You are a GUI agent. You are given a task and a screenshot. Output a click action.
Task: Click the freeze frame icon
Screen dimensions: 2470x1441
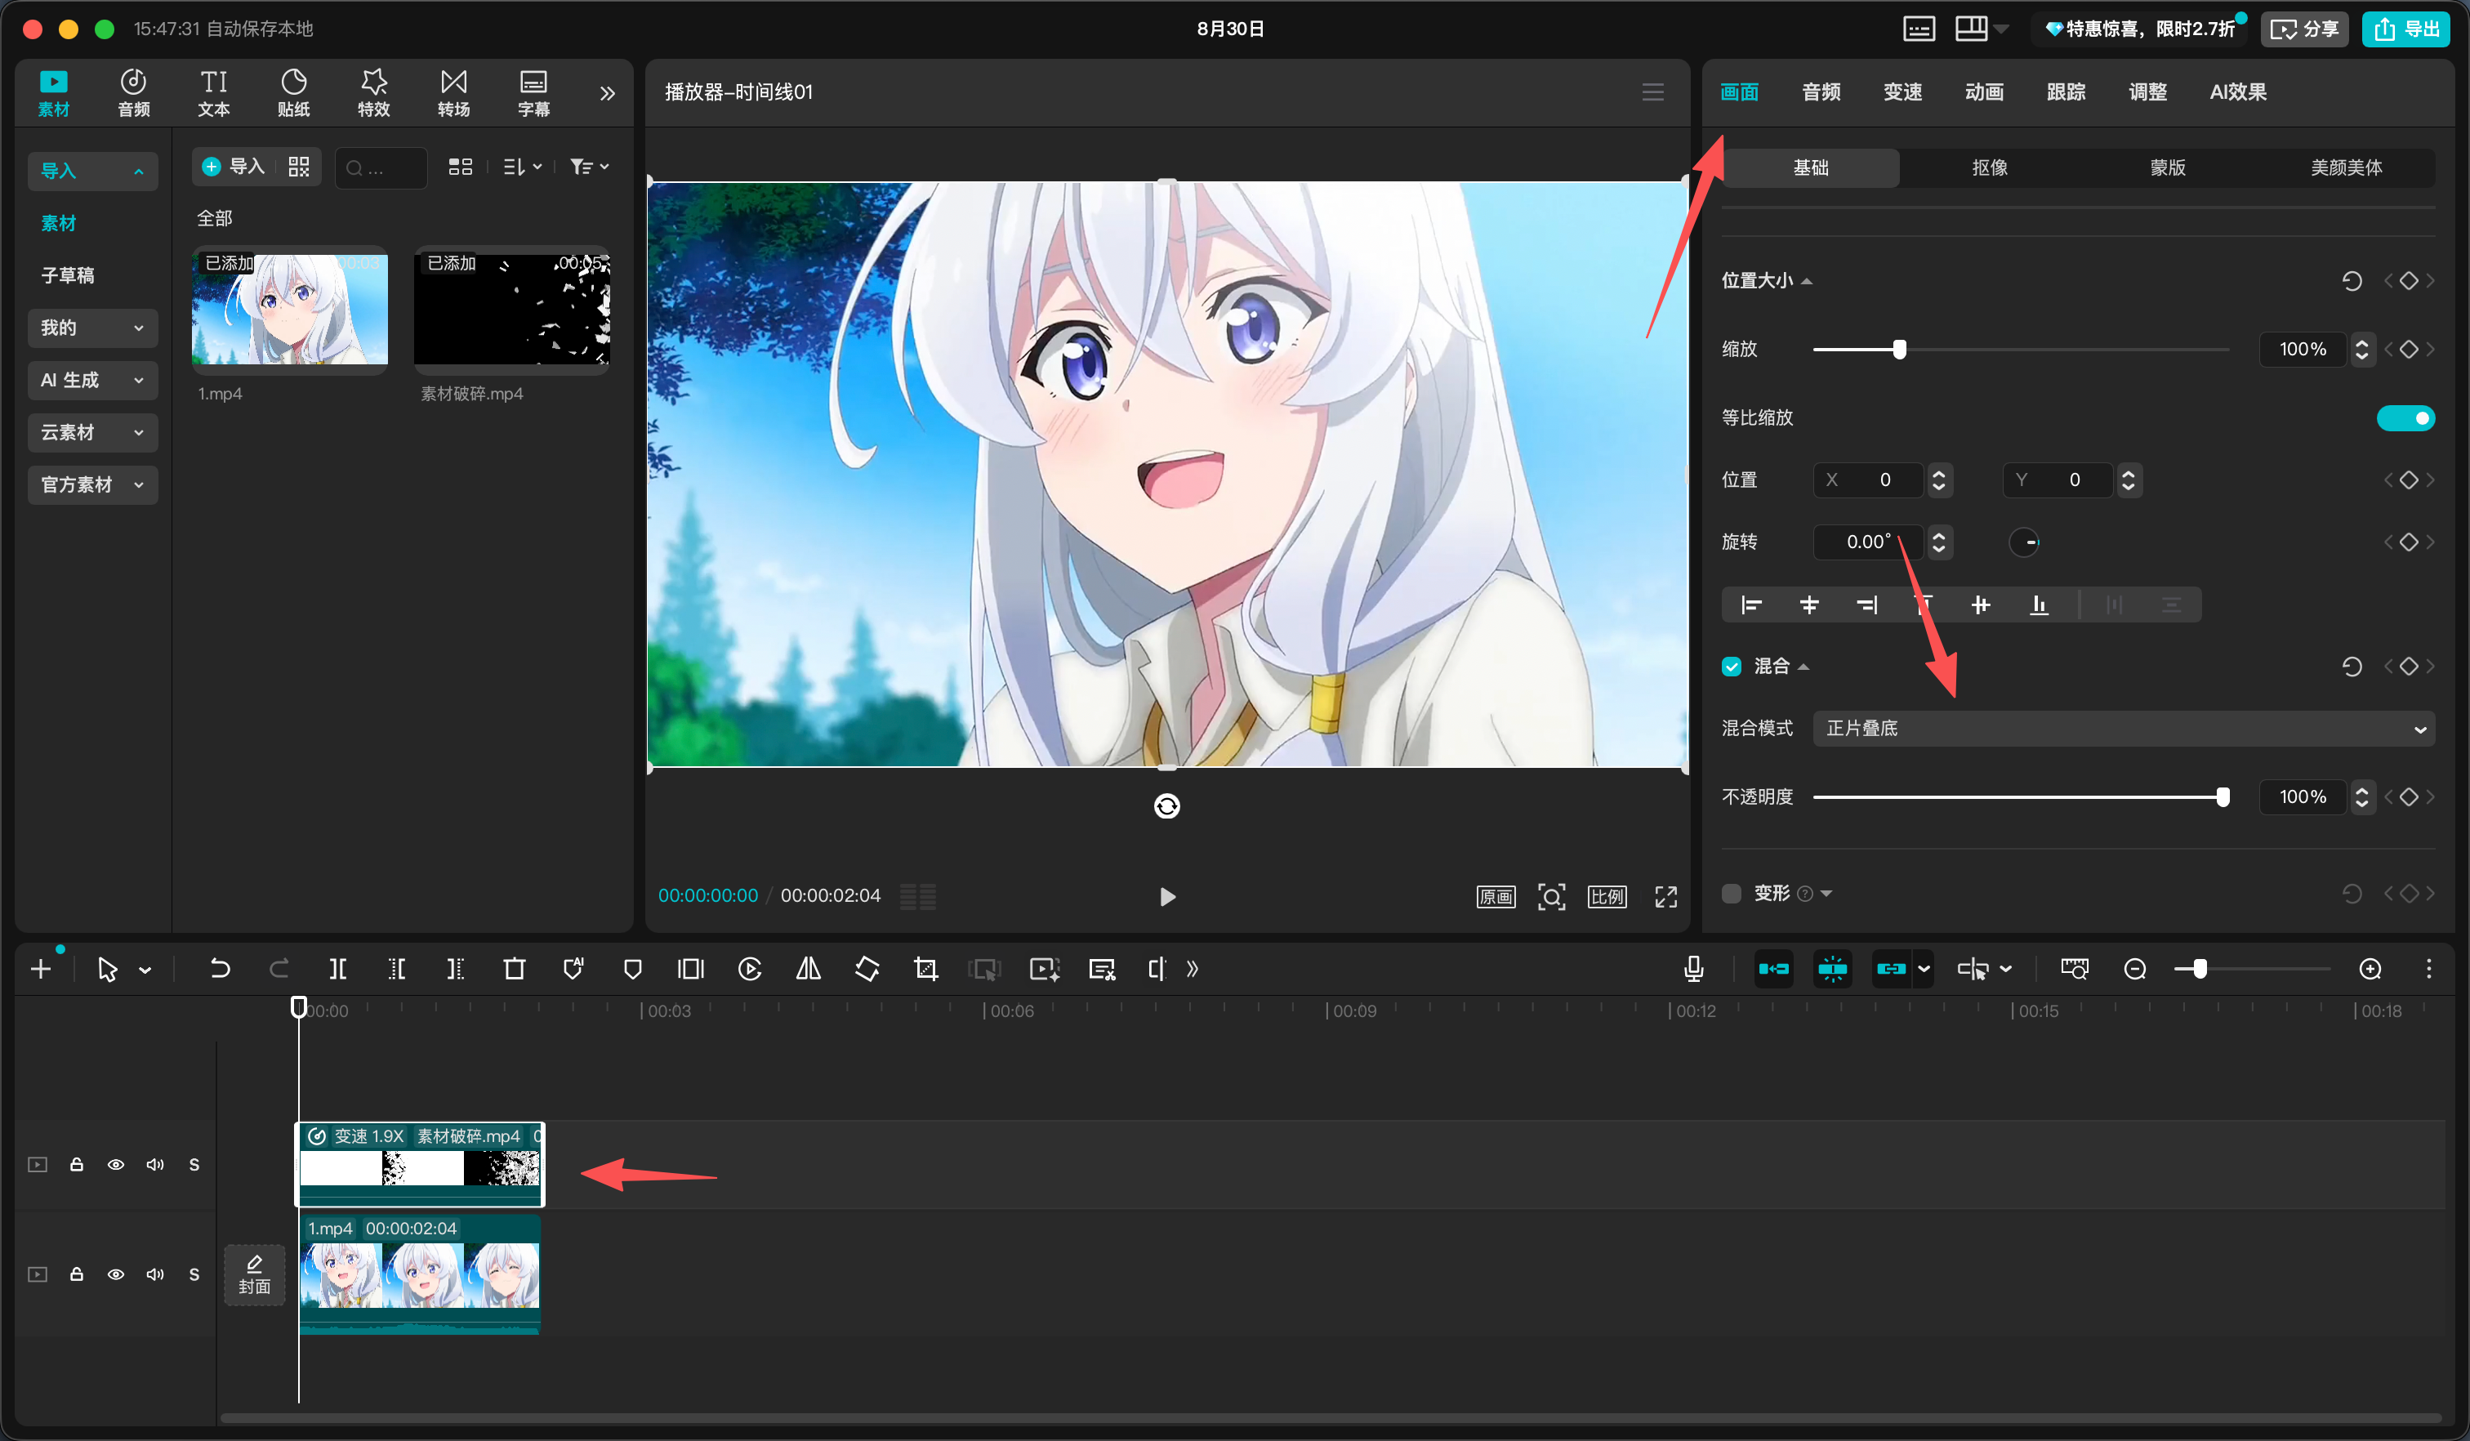(690, 970)
